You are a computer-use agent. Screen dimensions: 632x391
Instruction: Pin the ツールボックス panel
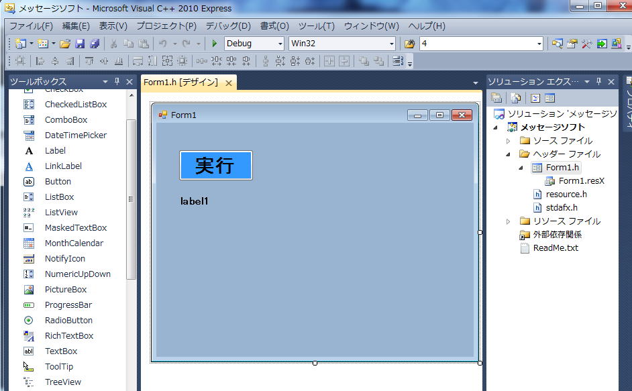point(117,82)
